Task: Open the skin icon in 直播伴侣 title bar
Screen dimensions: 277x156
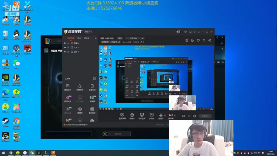Action: 195,32
